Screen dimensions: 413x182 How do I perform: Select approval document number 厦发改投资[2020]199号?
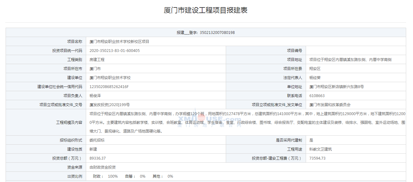(109, 105)
